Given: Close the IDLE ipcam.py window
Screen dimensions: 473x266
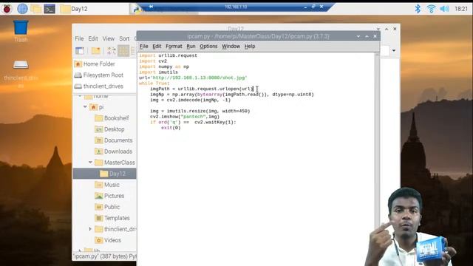Looking at the screenshot, I should point(375,36).
